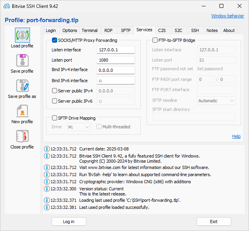Click info icon beside Bitvise SSH Client 9.42 entry
The width and height of the screenshot is (249, 231).
click(46, 156)
